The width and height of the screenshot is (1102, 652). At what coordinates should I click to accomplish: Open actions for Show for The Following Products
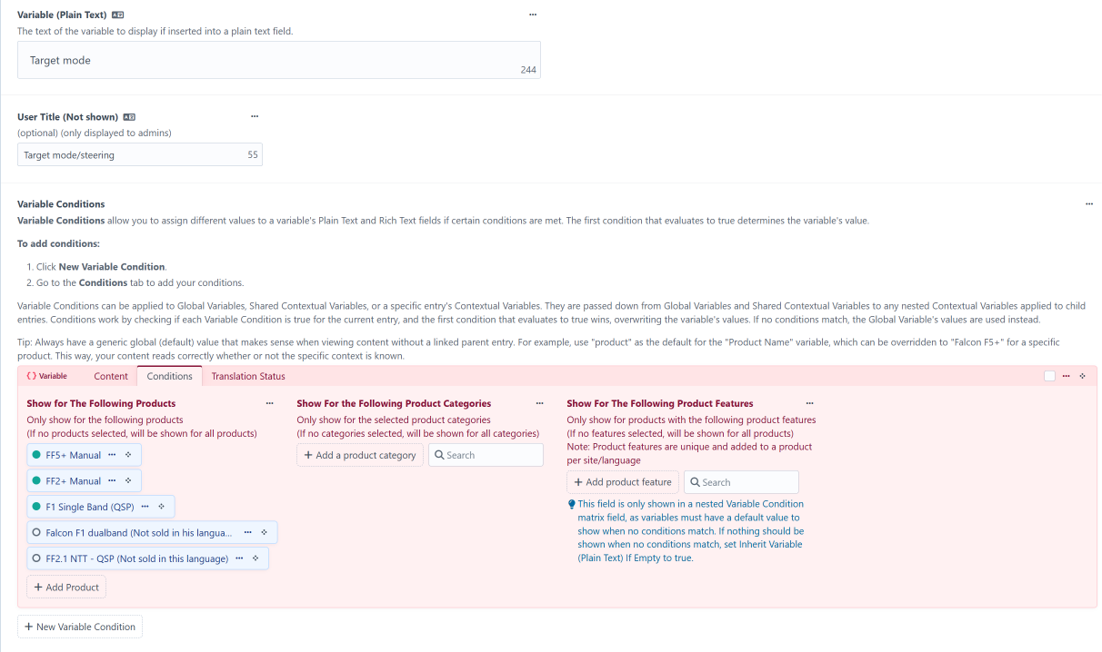(x=269, y=403)
